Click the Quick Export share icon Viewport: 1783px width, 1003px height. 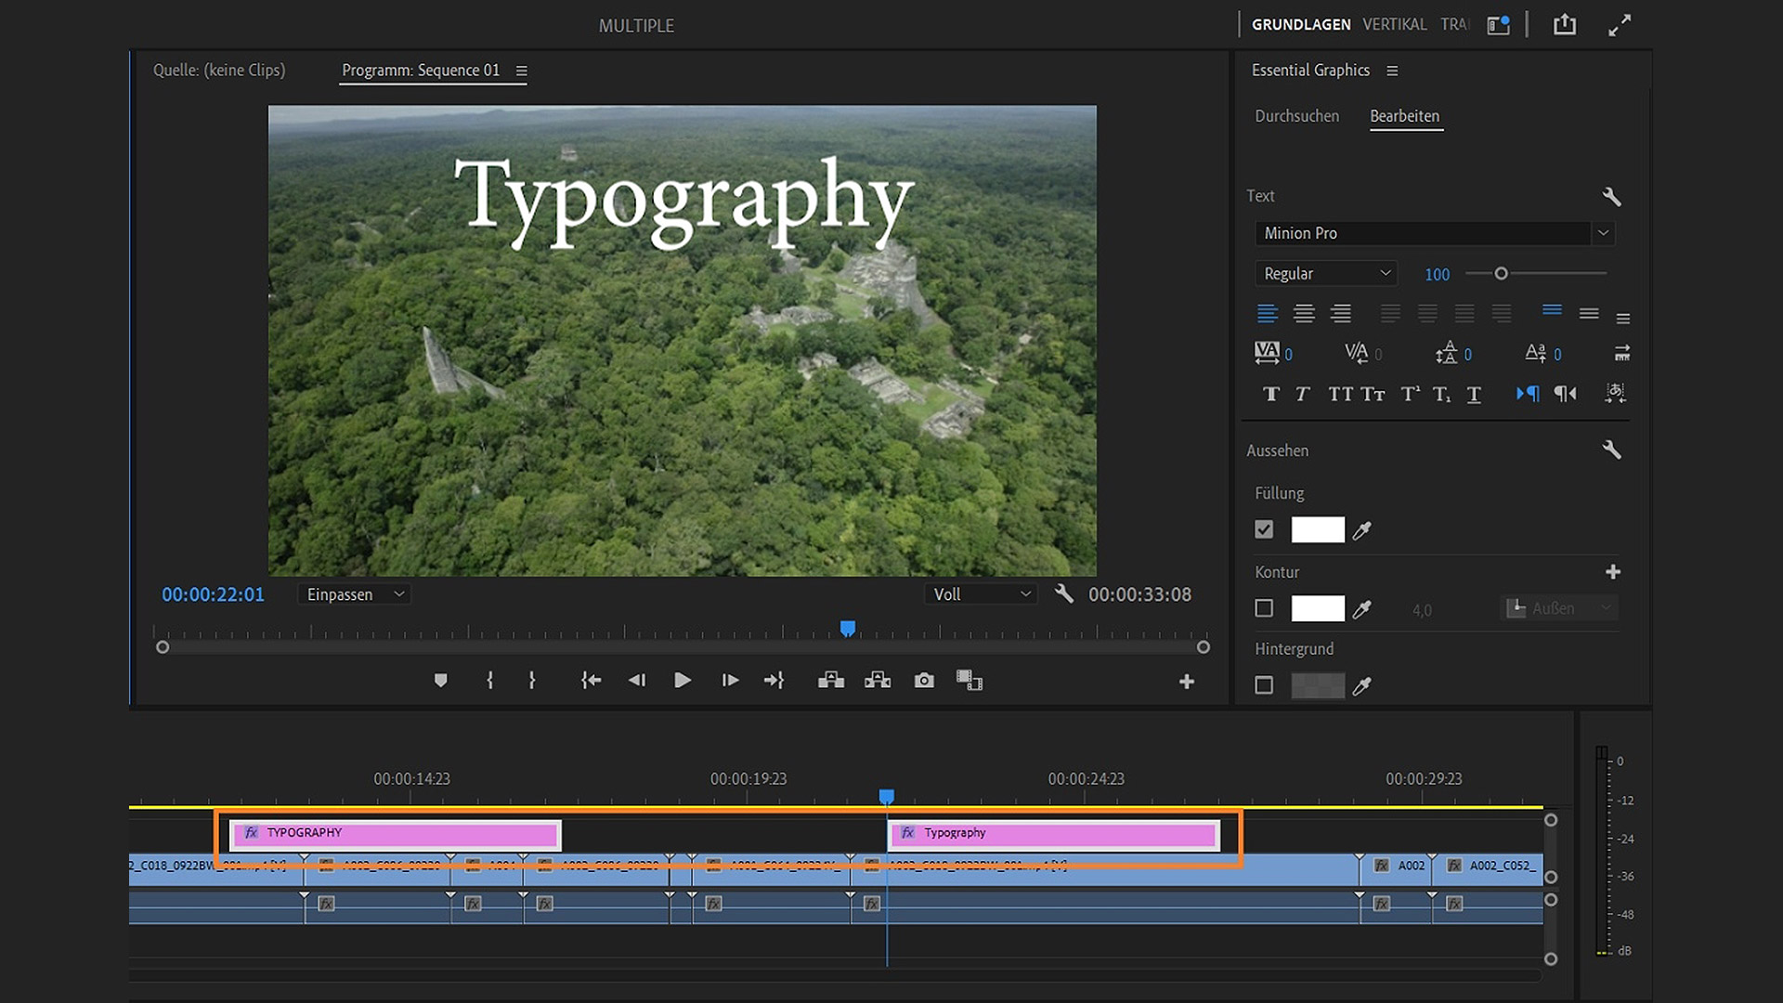pos(1565,25)
